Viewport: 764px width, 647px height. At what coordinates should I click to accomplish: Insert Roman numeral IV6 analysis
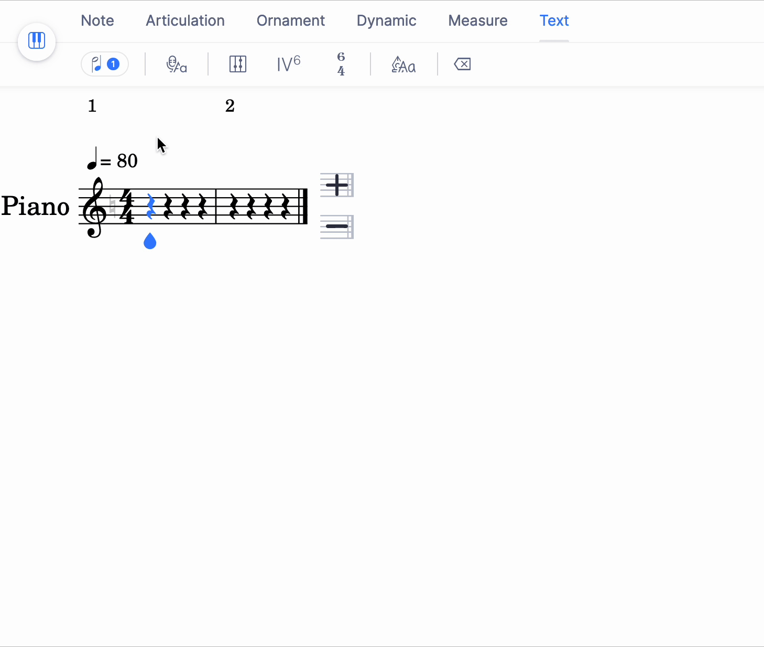[288, 64]
